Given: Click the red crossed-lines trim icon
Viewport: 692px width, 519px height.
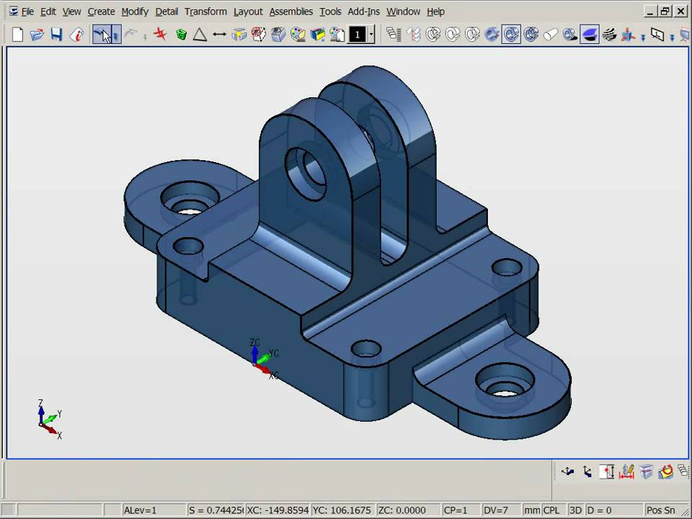Looking at the screenshot, I should [161, 35].
